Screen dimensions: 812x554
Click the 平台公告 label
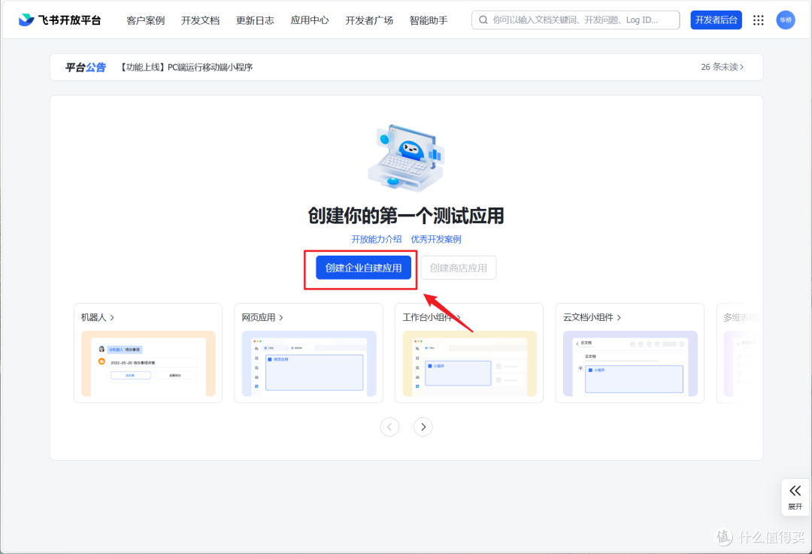point(86,68)
